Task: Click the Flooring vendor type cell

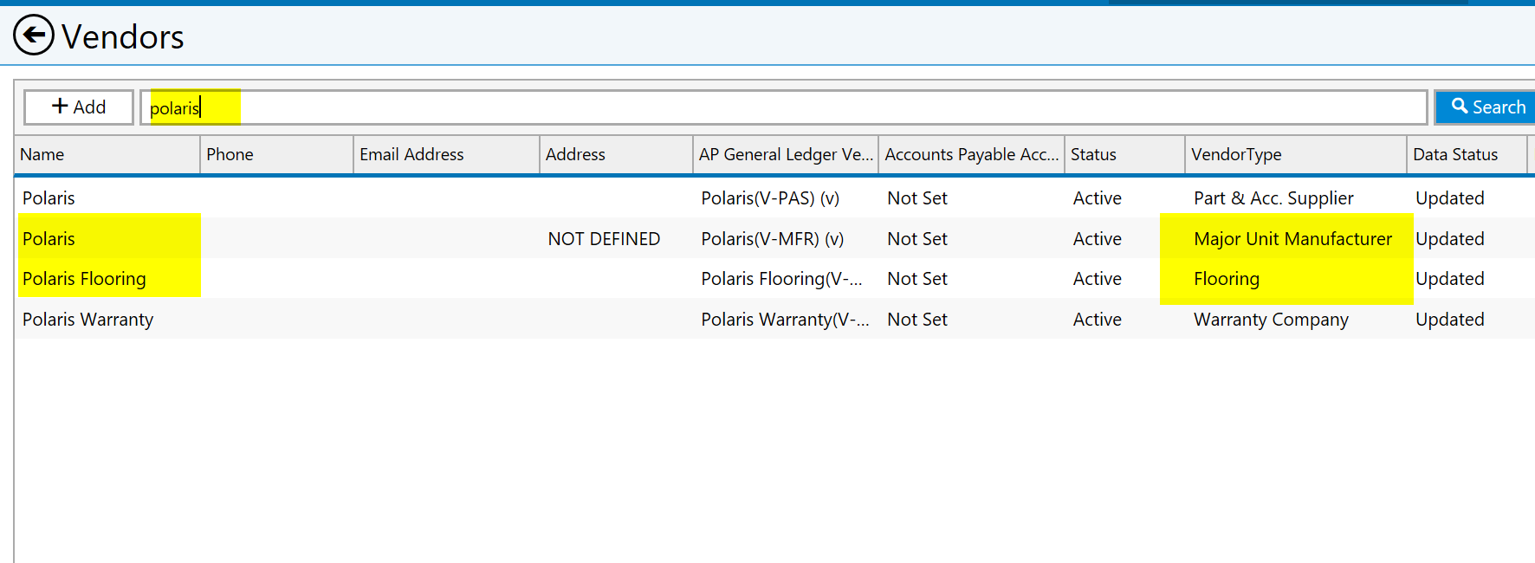Action: point(1227,279)
